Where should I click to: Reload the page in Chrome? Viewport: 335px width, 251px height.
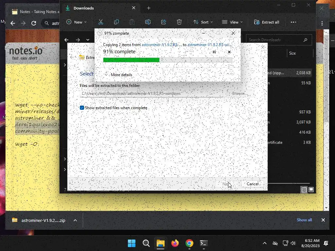[34, 23]
